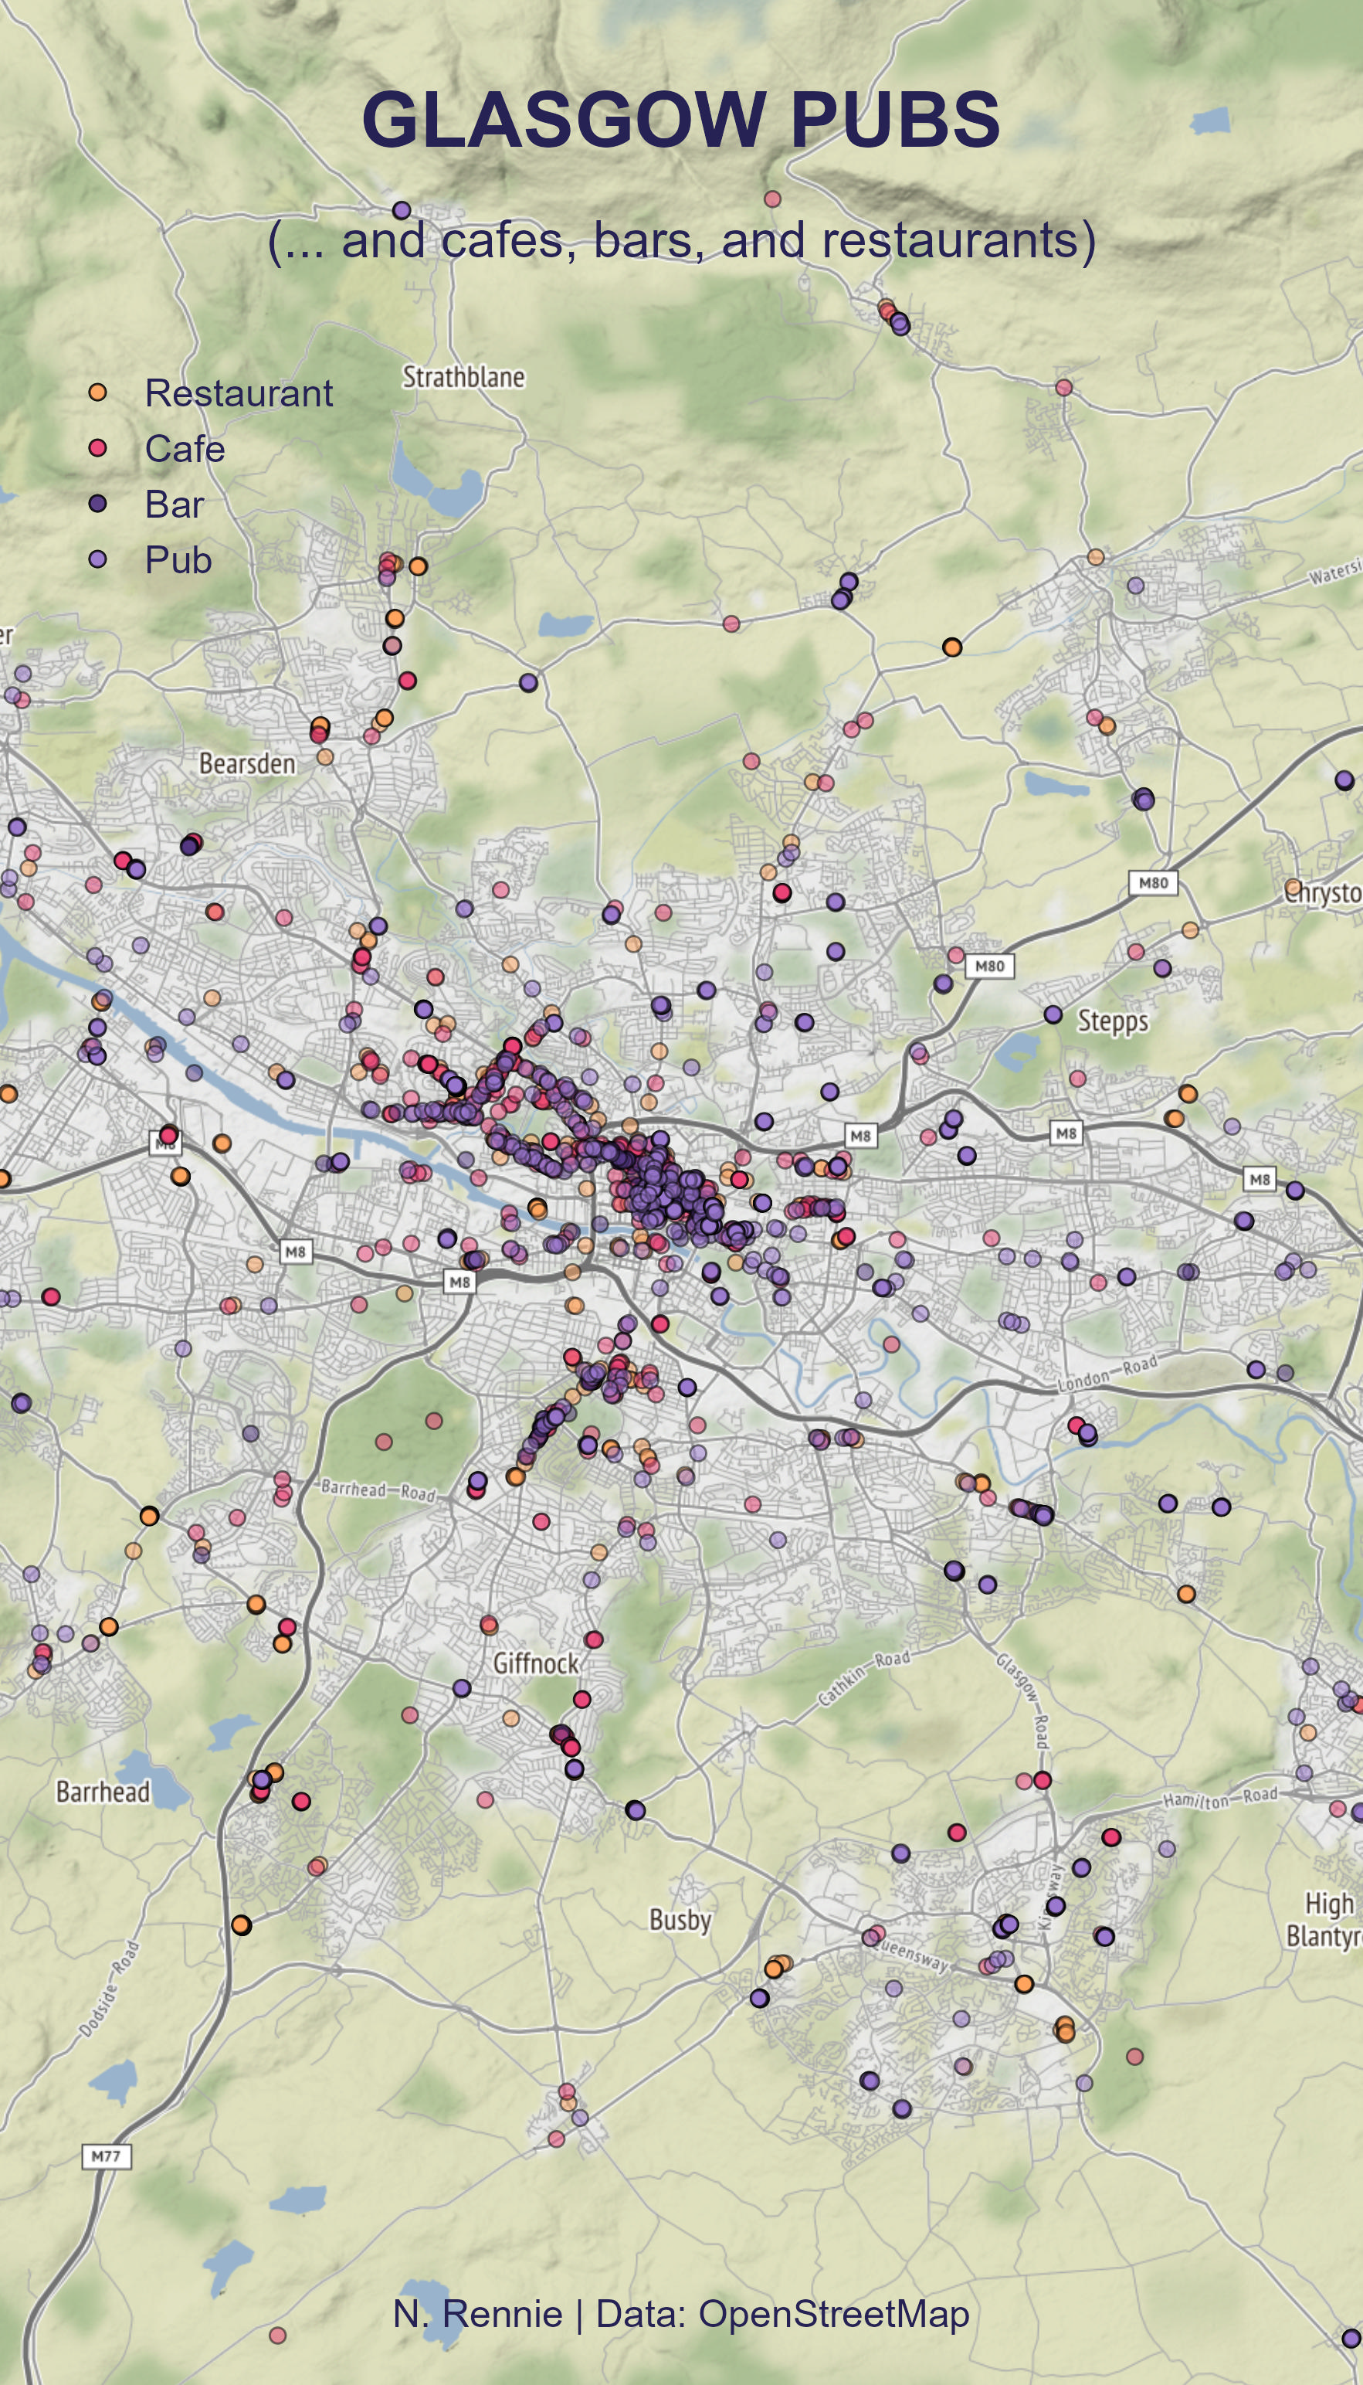The height and width of the screenshot is (2385, 1363).
Task: Click the Bearsden town label
Action: point(247,764)
